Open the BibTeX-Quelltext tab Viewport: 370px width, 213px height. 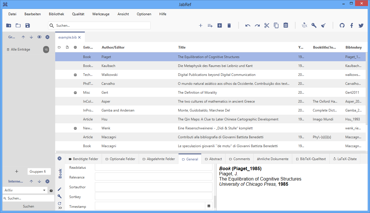(311, 159)
